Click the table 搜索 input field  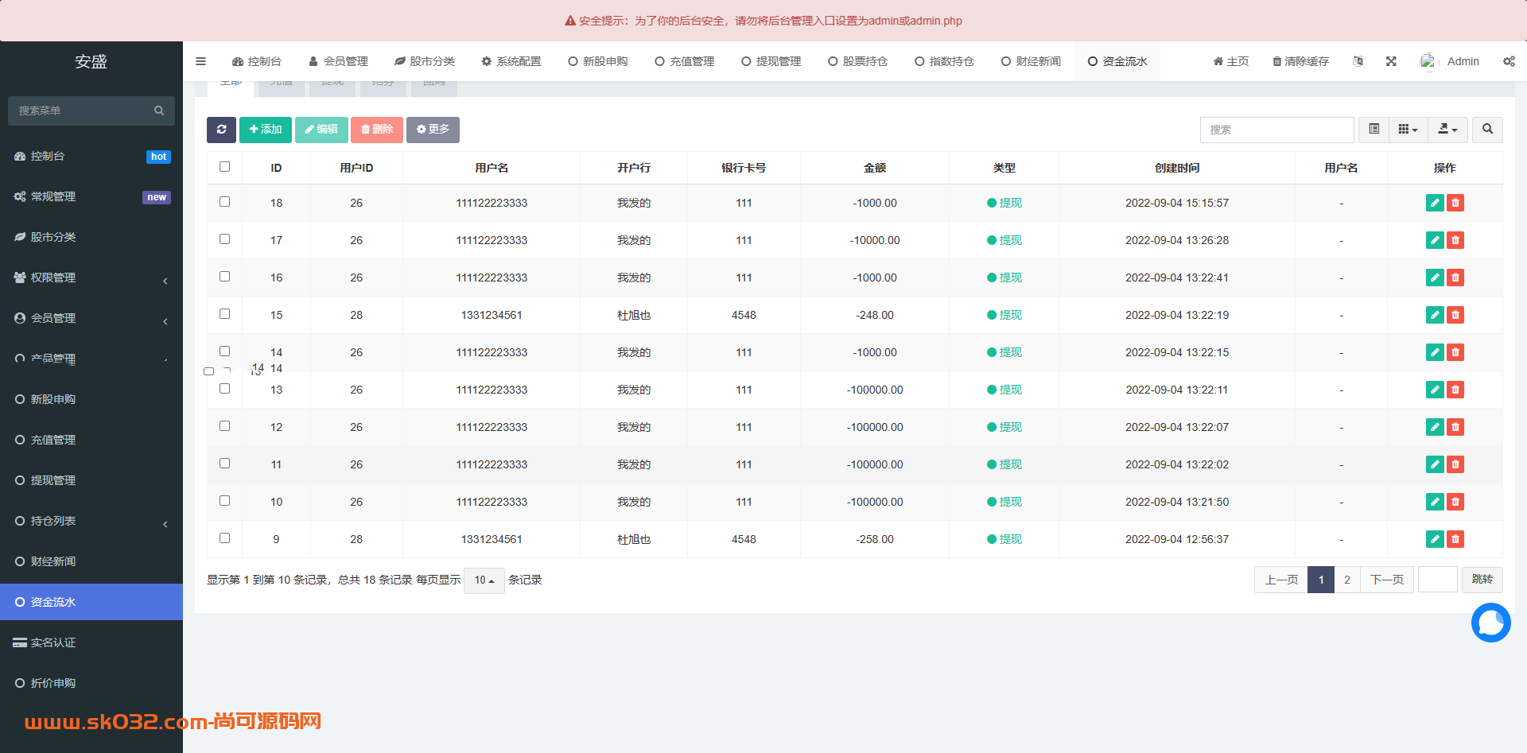(1276, 130)
